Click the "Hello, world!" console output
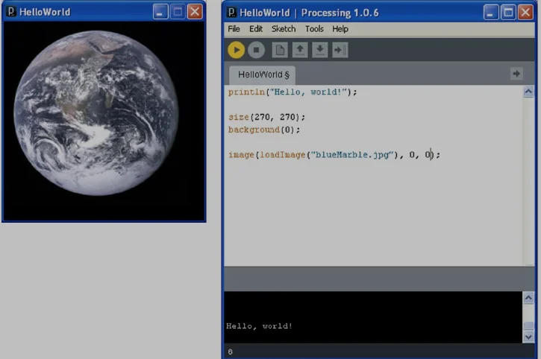The height and width of the screenshot is (359, 541). [x=259, y=326]
